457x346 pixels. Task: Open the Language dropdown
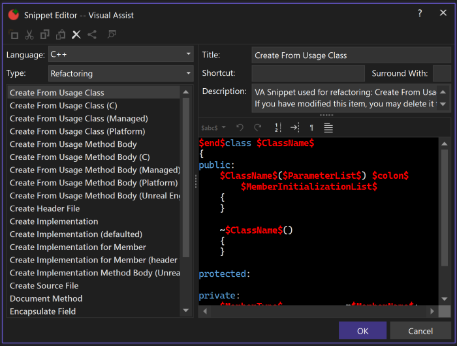[121, 54]
